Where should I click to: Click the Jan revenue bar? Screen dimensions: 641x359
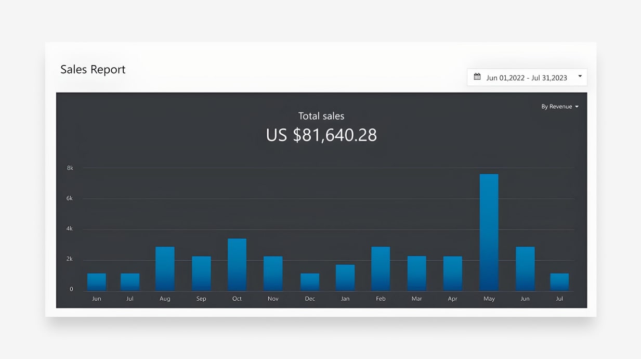(345, 277)
